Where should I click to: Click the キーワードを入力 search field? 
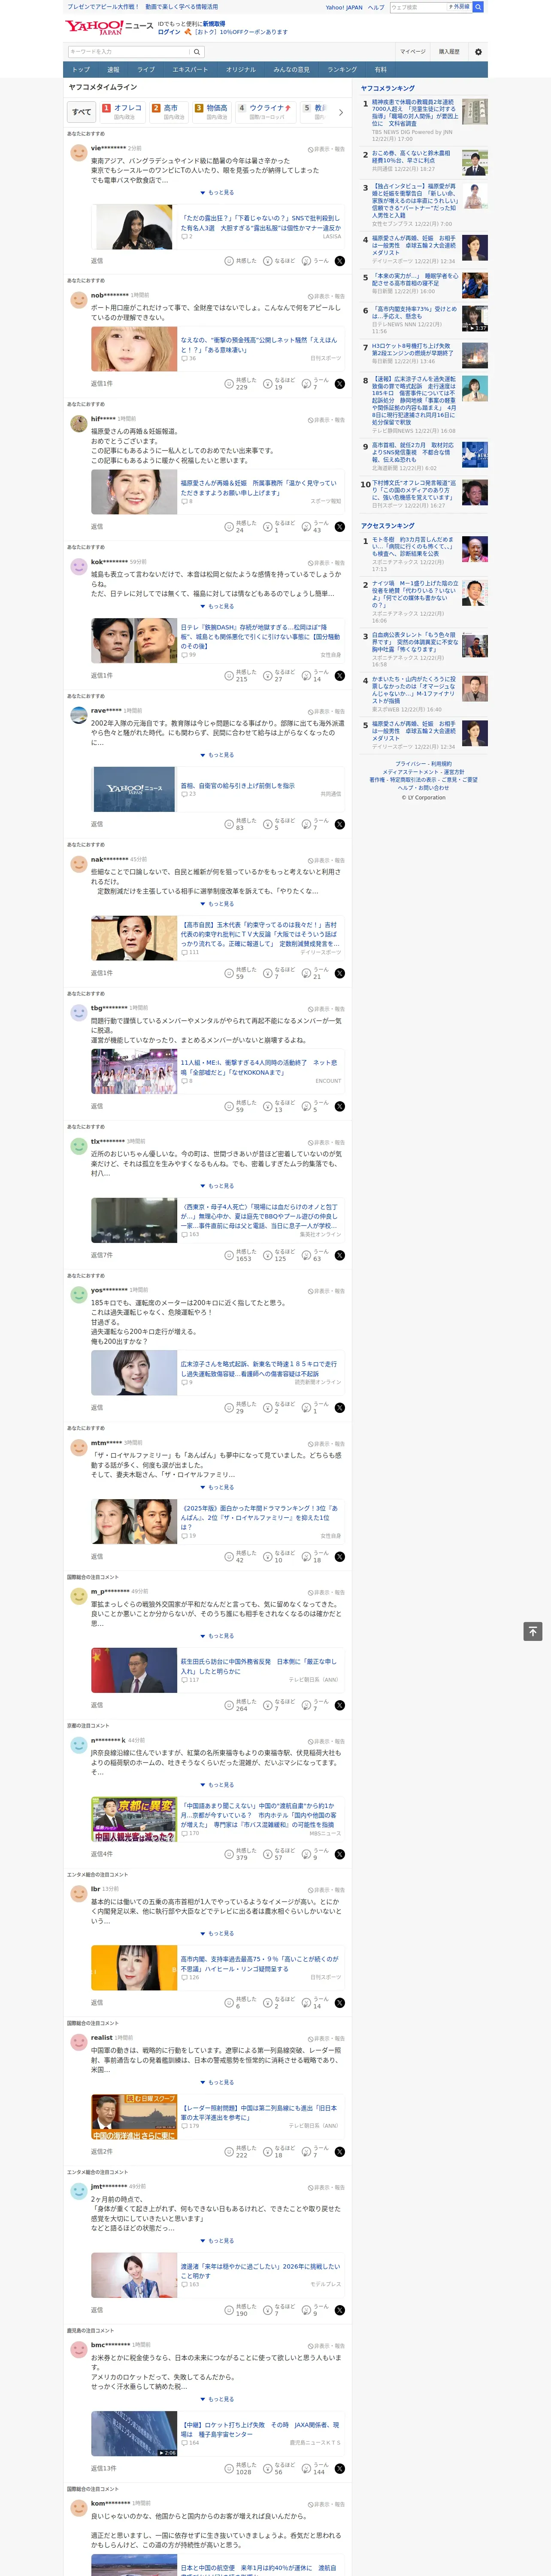128,52
